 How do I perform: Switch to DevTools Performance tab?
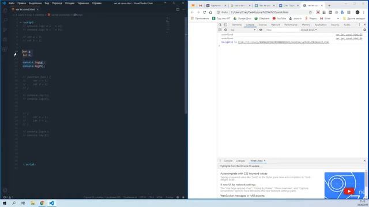pos(291,25)
